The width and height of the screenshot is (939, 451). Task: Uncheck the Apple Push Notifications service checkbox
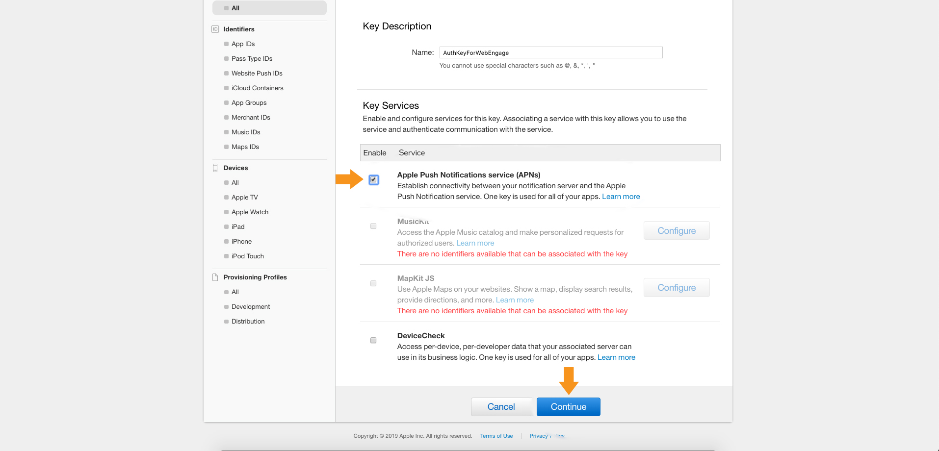tap(374, 180)
